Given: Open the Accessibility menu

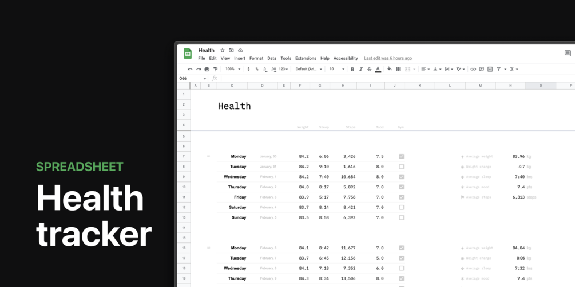Looking at the screenshot, I should [x=346, y=59].
